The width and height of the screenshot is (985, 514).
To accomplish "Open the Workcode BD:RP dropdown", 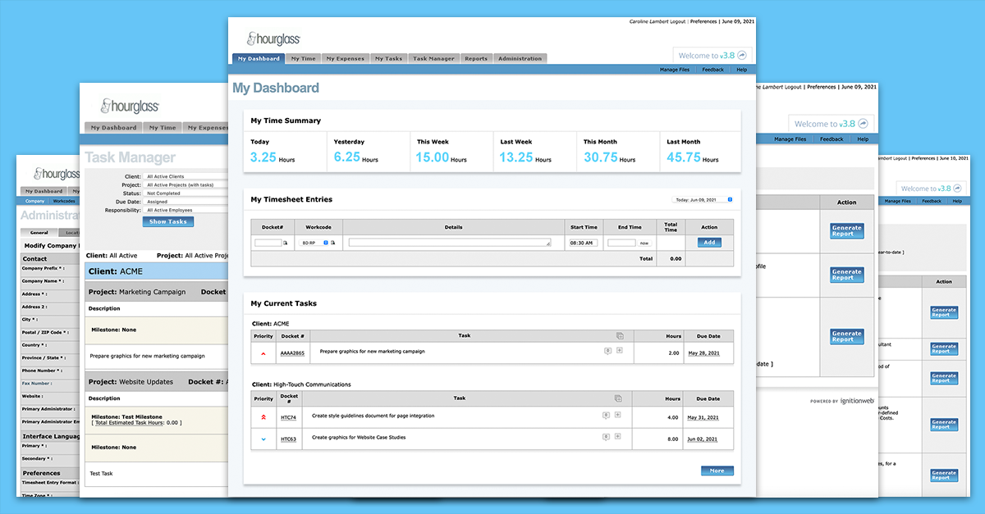I will pos(315,243).
